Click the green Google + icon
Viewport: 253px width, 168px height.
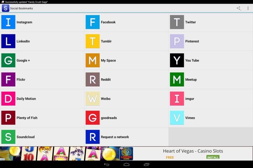point(8,60)
